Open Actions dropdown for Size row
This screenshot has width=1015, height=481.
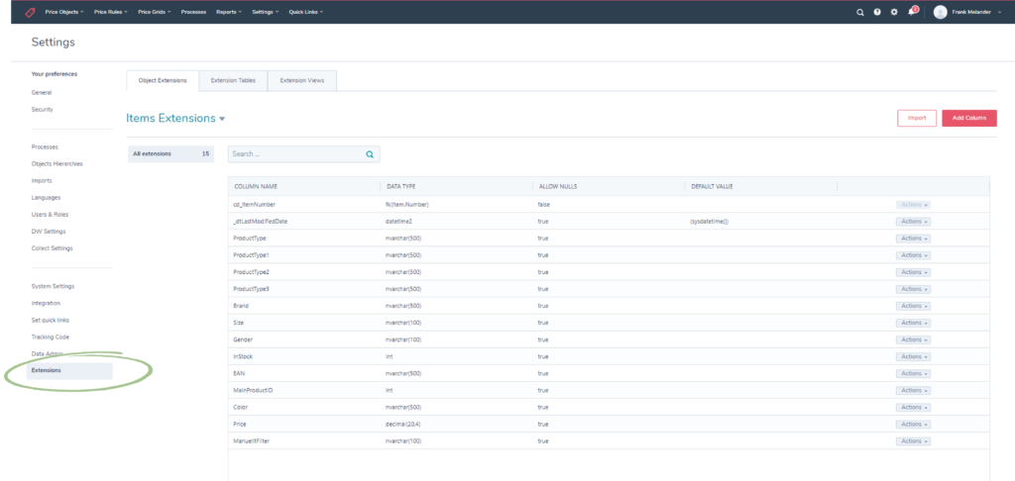tap(913, 323)
